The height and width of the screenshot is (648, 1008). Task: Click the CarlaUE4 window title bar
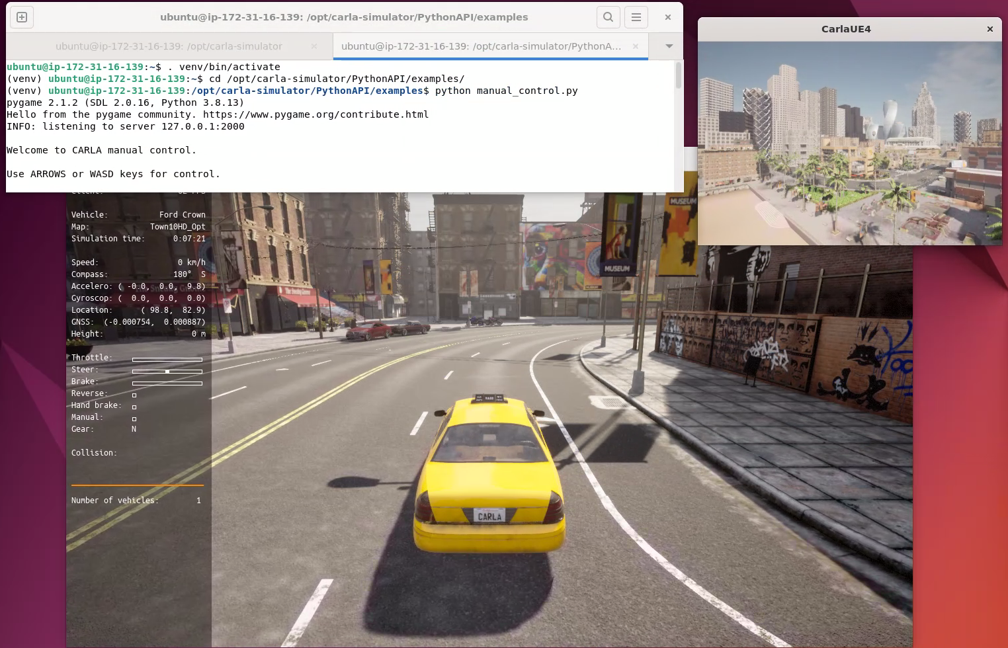(845, 29)
